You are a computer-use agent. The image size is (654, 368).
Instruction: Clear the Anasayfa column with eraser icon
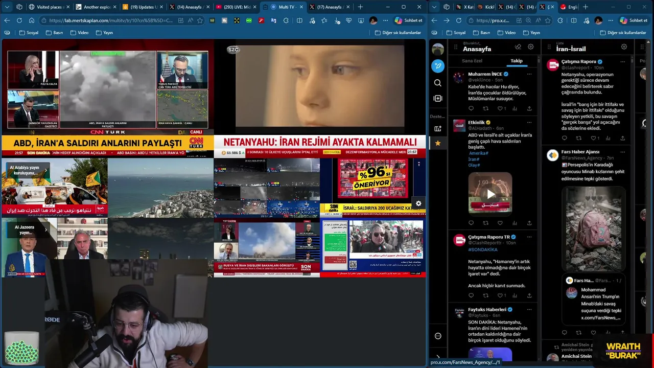point(518,47)
